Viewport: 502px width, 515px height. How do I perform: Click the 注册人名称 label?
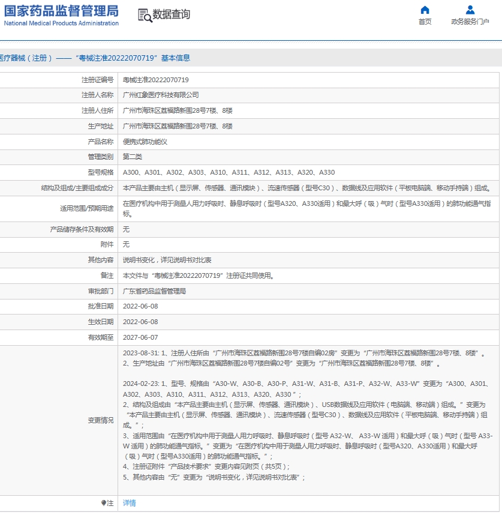pyautogui.click(x=97, y=95)
